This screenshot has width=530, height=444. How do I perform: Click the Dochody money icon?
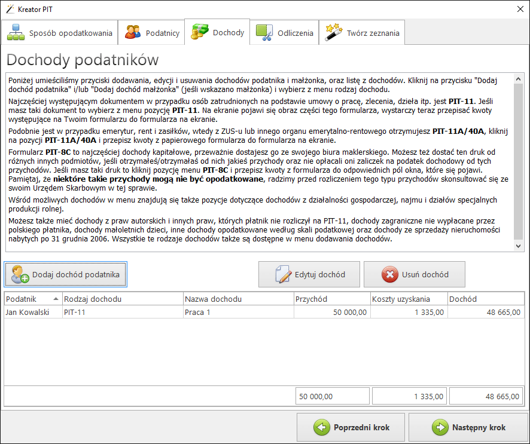click(199, 32)
